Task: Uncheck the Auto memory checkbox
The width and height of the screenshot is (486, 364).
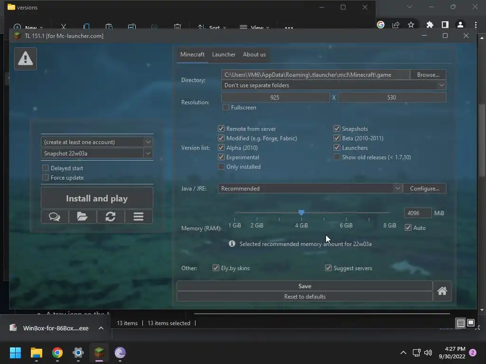Action: 408,228
